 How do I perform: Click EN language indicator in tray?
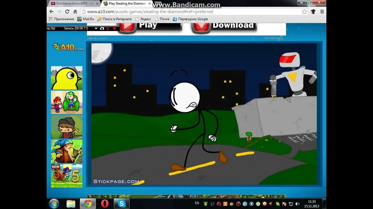pyautogui.click(x=197, y=203)
